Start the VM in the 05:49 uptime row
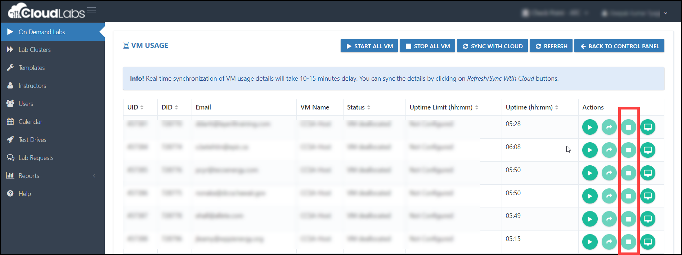 coord(590,219)
